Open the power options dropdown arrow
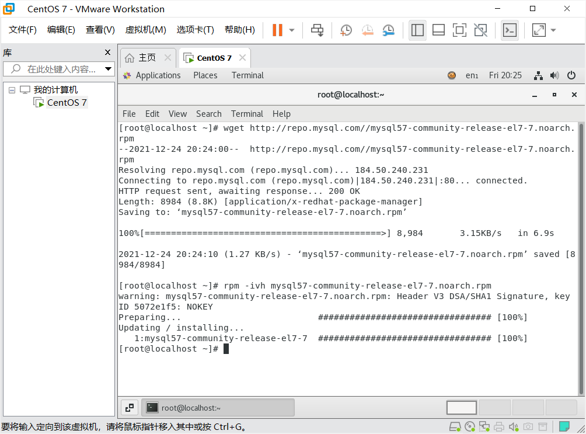 (x=292, y=30)
